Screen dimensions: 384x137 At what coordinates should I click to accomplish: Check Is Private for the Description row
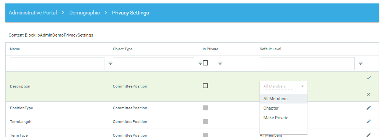pos(205,86)
